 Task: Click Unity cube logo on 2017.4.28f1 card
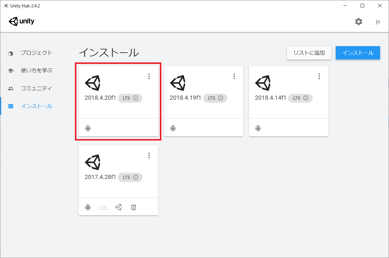pos(93,162)
